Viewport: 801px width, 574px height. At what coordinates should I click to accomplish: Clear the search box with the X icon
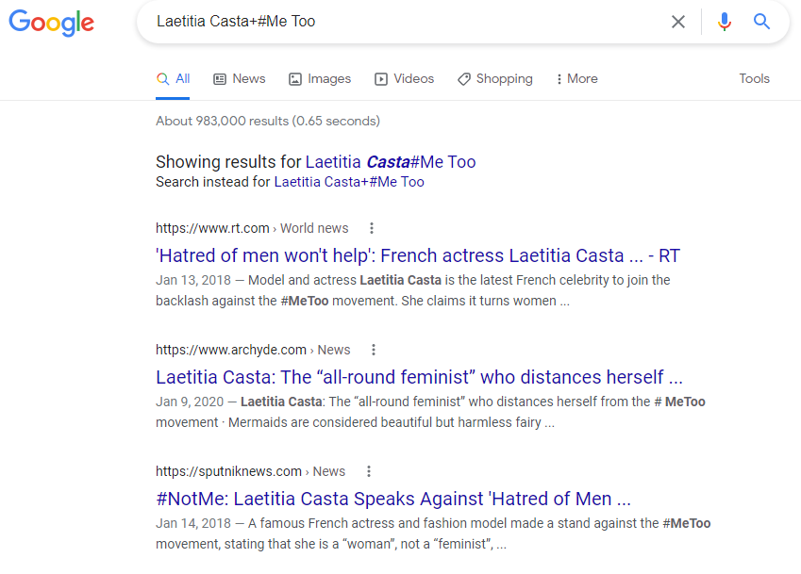(678, 22)
